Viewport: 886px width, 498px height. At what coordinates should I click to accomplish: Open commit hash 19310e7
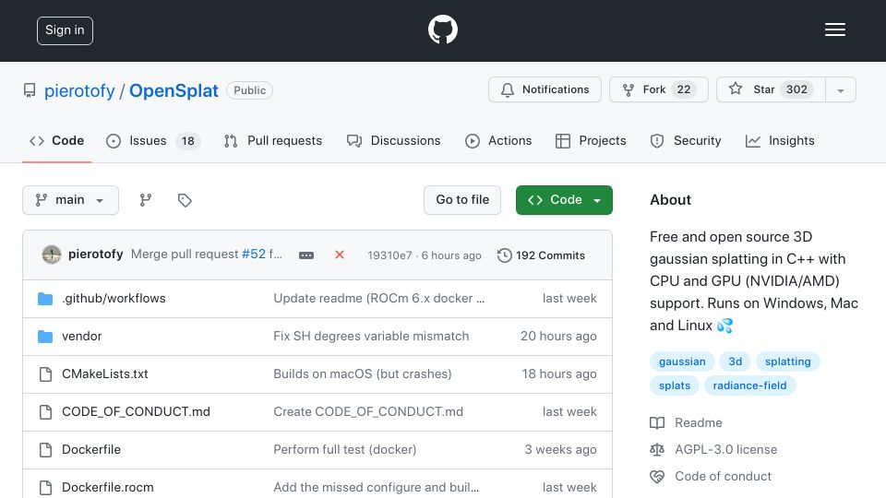[389, 255]
